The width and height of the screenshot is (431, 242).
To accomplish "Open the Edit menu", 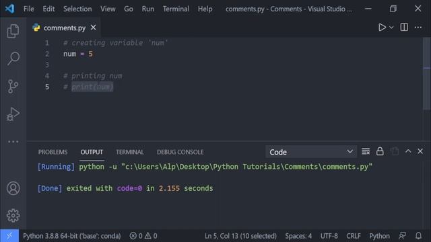I will pyautogui.click(x=48, y=9).
